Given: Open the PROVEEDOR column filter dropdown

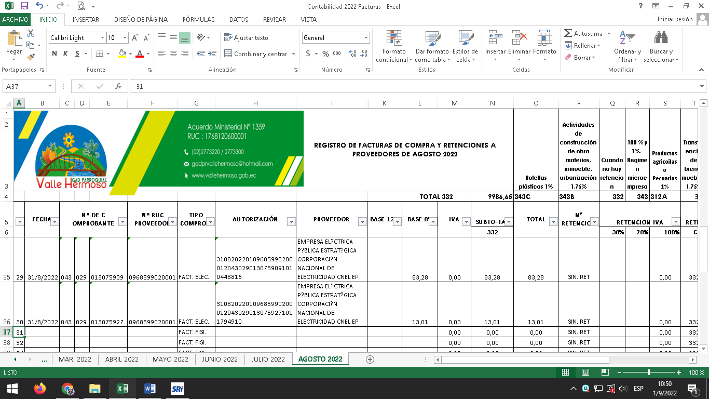Looking at the screenshot, I should (362, 222).
